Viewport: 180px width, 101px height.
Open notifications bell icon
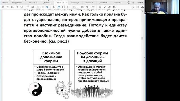pyautogui.click(x=133, y=3)
